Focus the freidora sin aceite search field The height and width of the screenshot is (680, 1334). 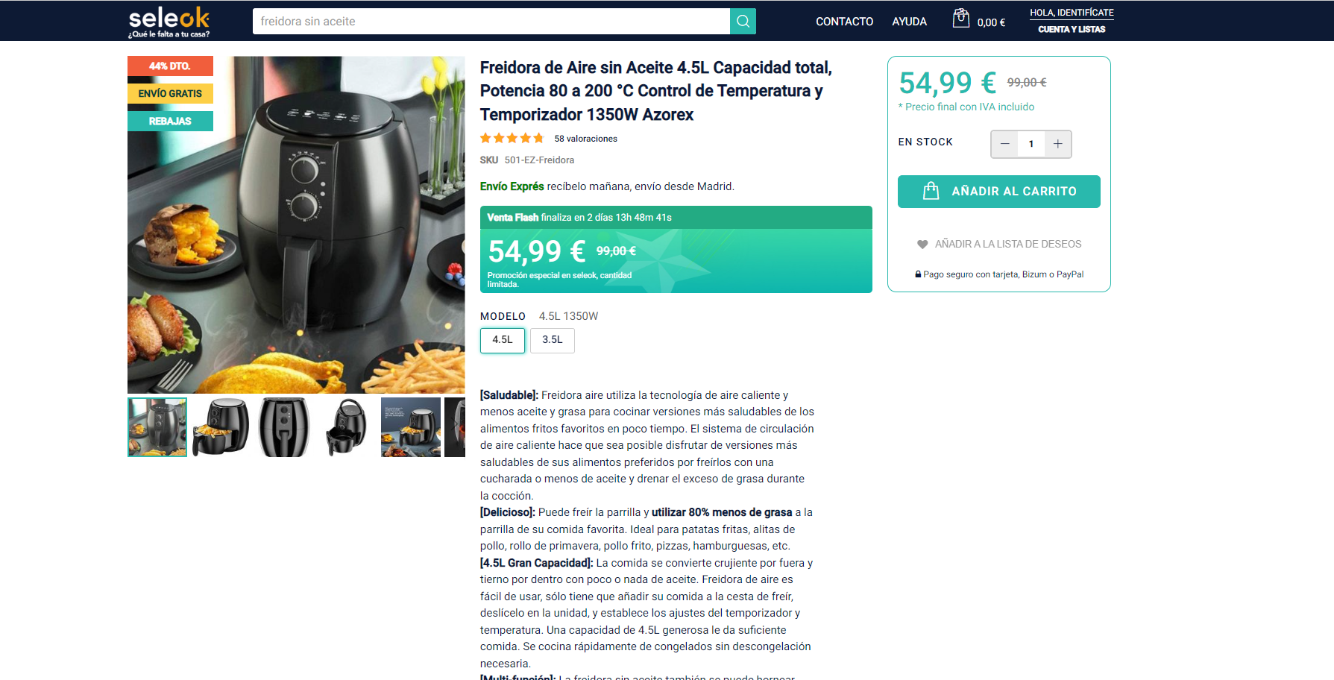(x=491, y=22)
